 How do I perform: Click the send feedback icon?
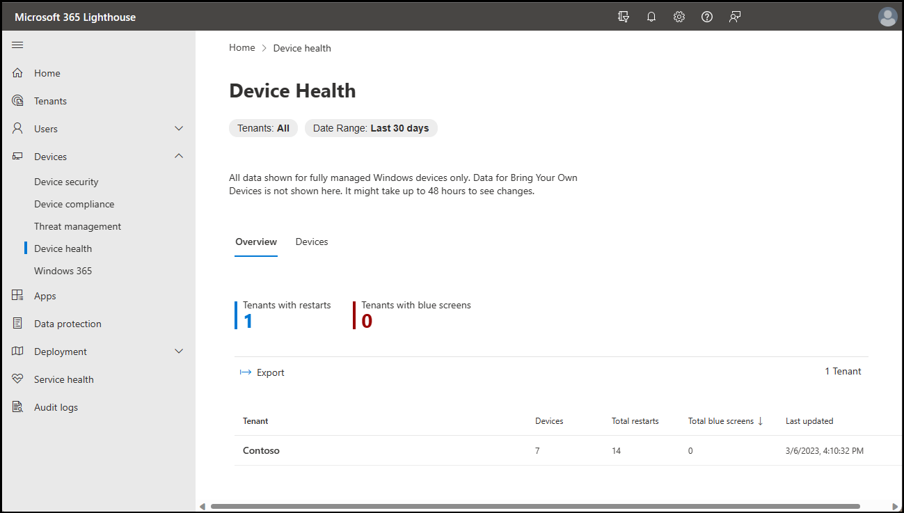[x=624, y=16]
